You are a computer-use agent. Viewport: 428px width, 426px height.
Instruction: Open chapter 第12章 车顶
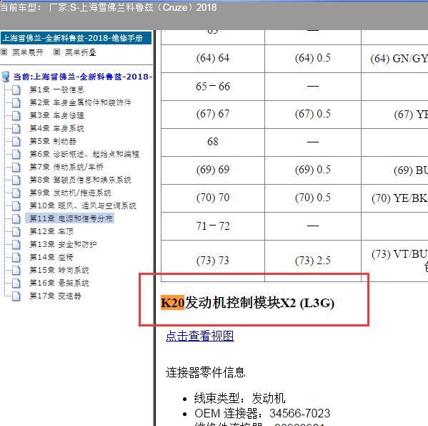click(51, 231)
